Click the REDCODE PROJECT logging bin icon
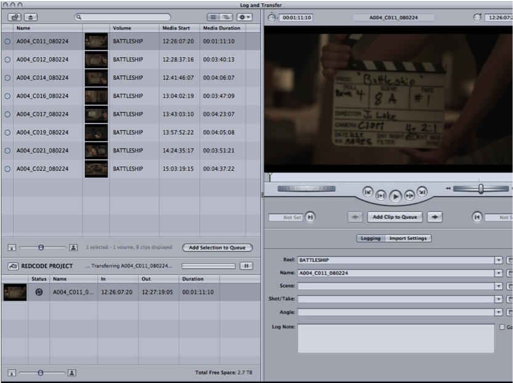The height and width of the screenshot is (383, 513). (x=13, y=266)
